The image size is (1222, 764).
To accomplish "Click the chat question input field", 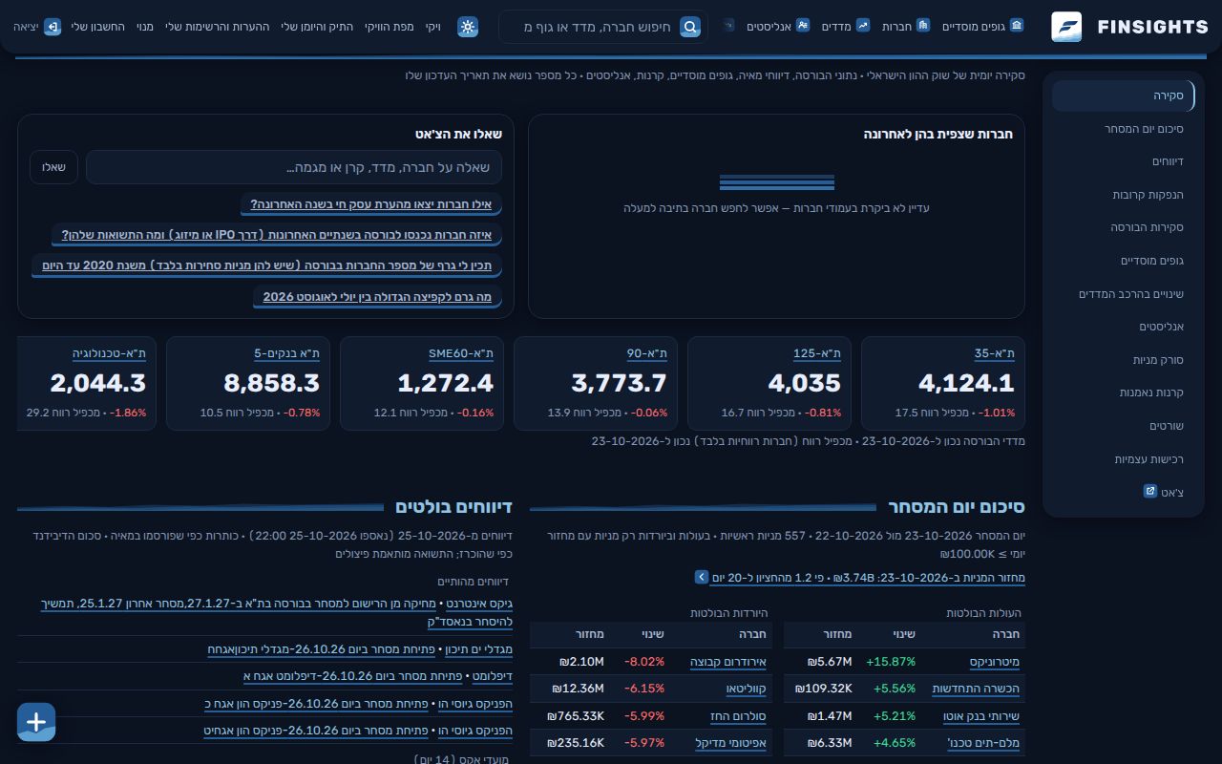I will 294,167.
